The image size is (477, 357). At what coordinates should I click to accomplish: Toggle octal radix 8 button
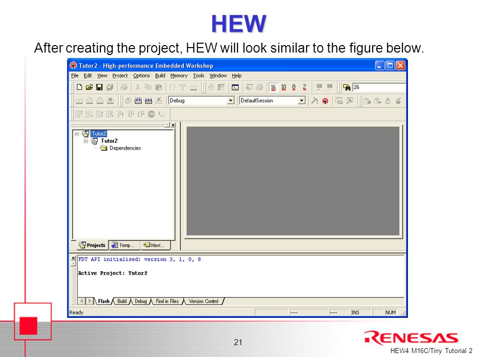[294, 87]
